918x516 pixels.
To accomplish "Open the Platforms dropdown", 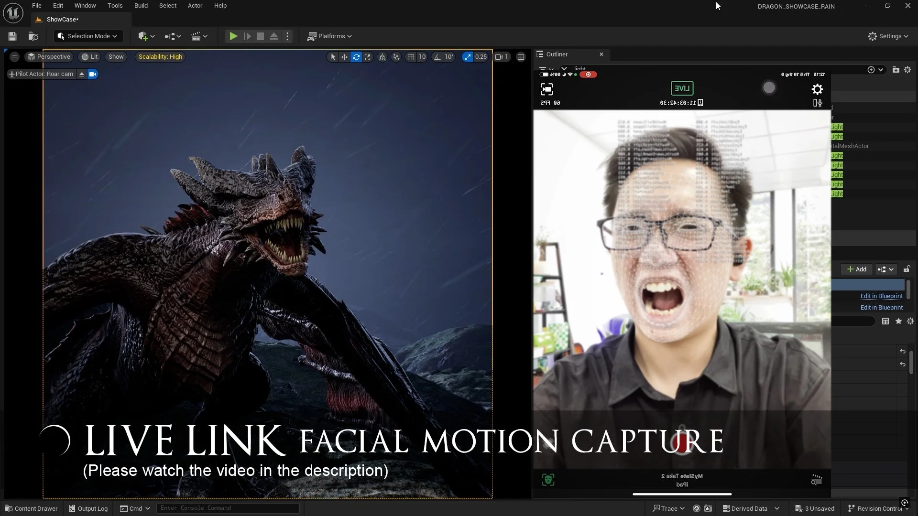I will 330,36.
